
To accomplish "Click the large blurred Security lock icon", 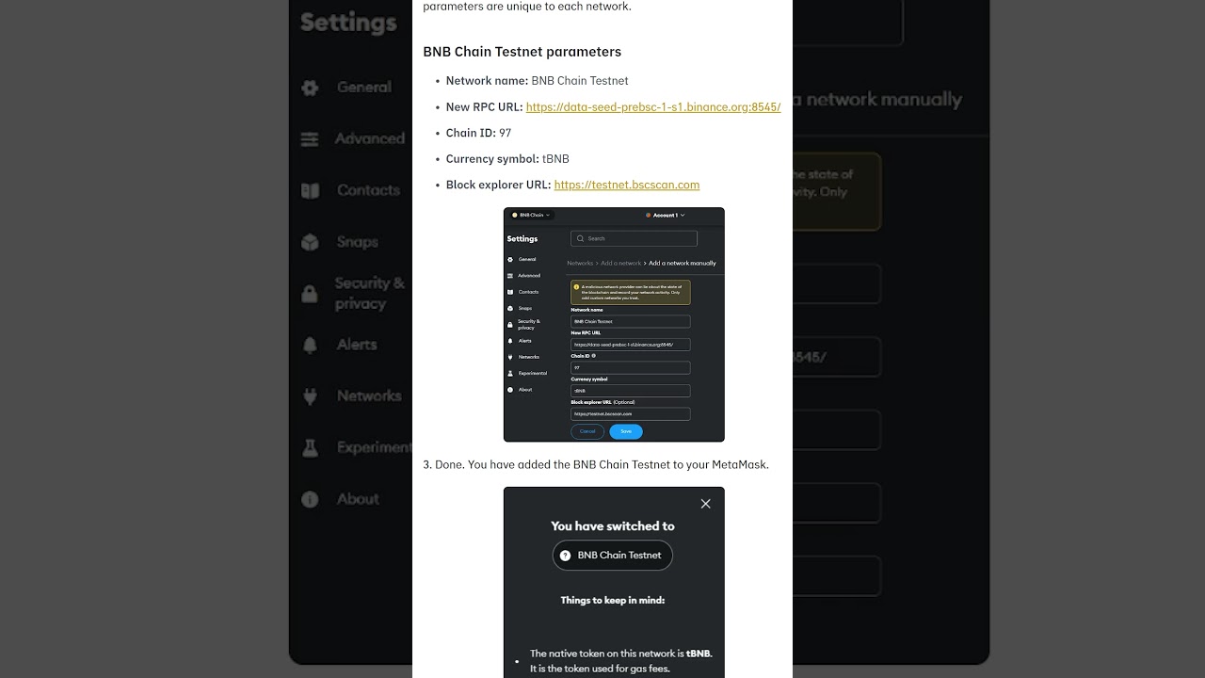I will pyautogui.click(x=310, y=294).
